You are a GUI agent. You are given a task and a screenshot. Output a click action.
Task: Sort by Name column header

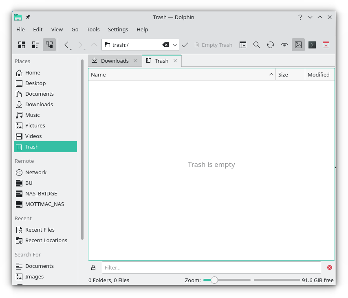tap(182, 75)
